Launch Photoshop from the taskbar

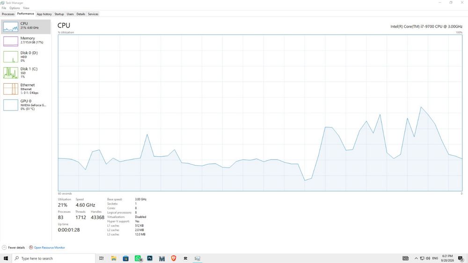pyautogui.click(x=150, y=258)
